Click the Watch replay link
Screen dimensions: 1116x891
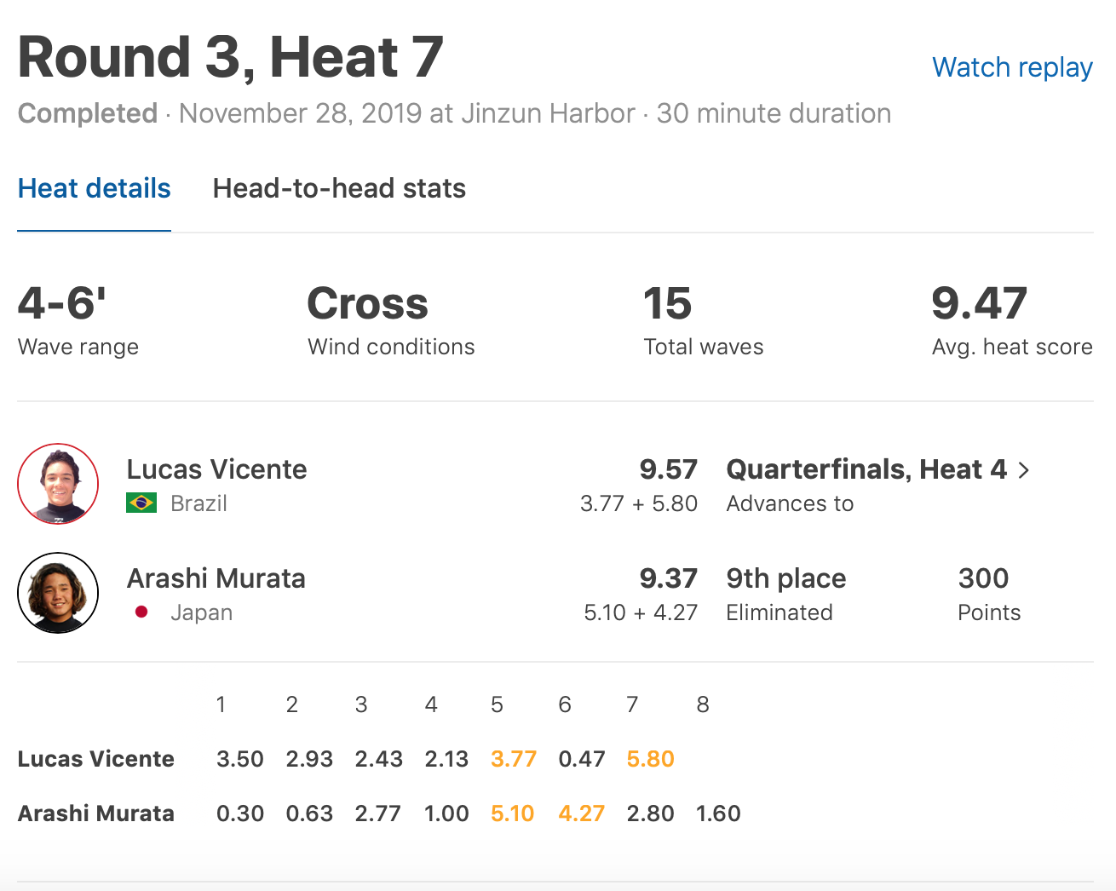(x=1012, y=67)
